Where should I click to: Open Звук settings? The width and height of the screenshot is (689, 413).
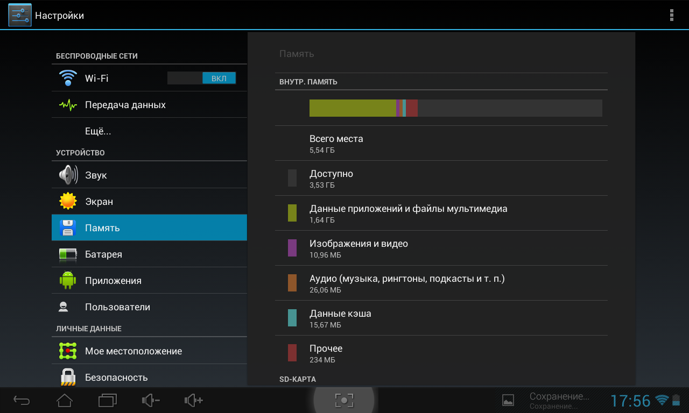point(149,175)
